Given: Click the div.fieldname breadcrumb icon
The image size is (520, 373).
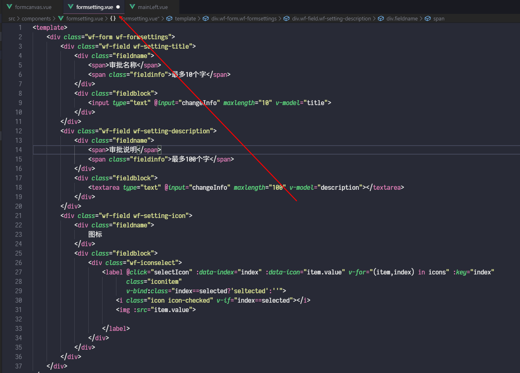Looking at the screenshot, I should pyautogui.click(x=381, y=18).
